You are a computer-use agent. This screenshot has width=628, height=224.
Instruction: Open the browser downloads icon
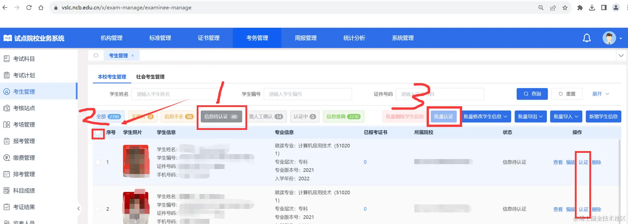pyautogui.click(x=592, y=8)
